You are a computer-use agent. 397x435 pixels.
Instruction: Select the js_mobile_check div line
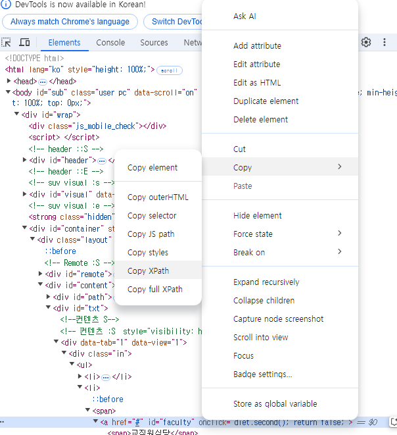coord(97,126)
